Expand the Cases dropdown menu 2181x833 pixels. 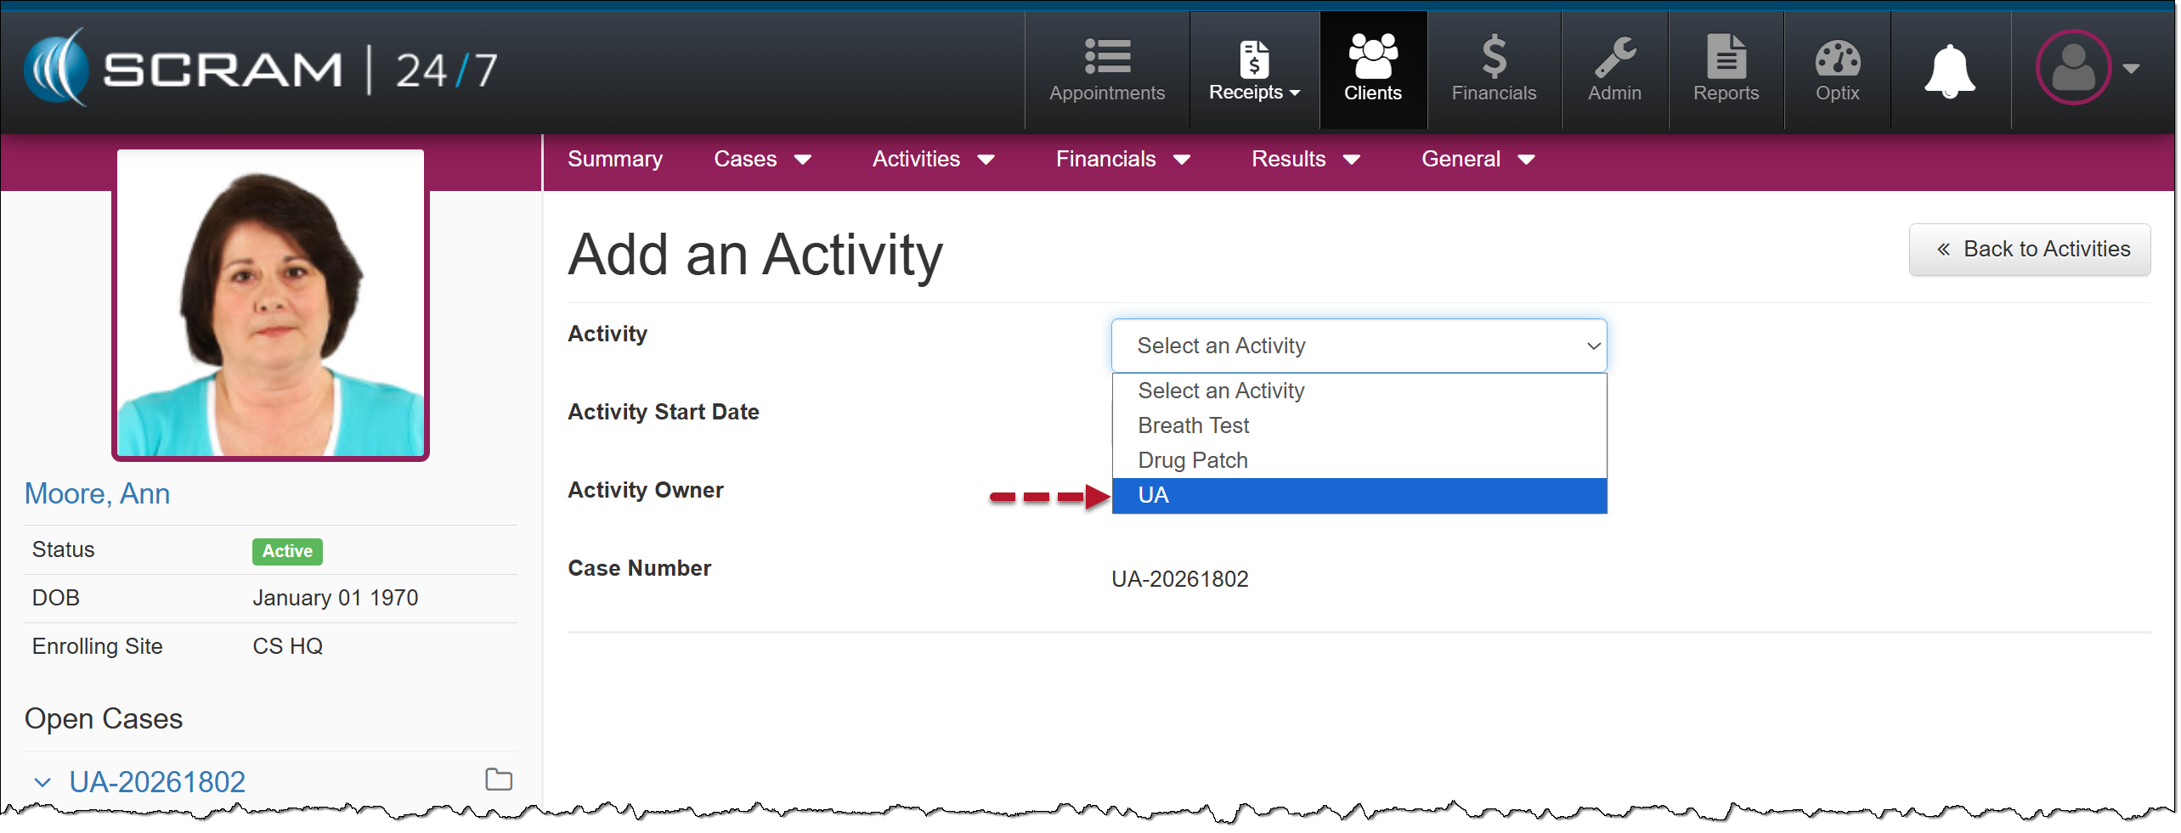click(x=762, y=160)
